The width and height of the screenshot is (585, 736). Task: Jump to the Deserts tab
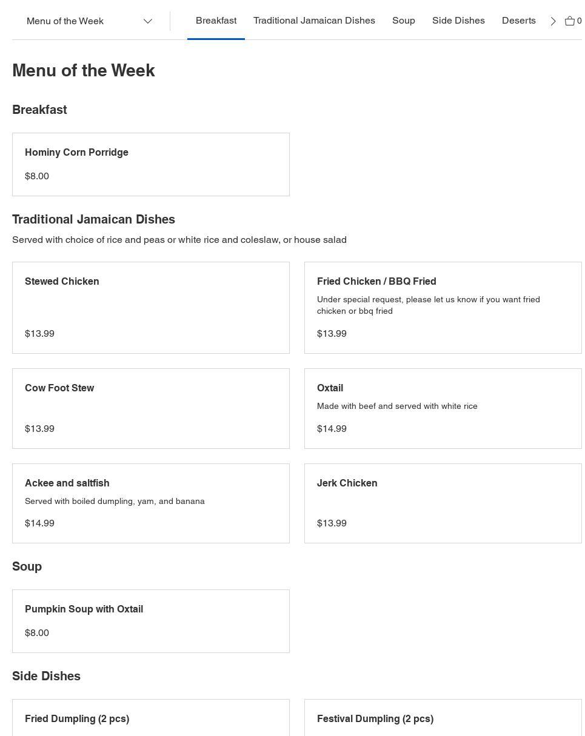tap(518, 21)
